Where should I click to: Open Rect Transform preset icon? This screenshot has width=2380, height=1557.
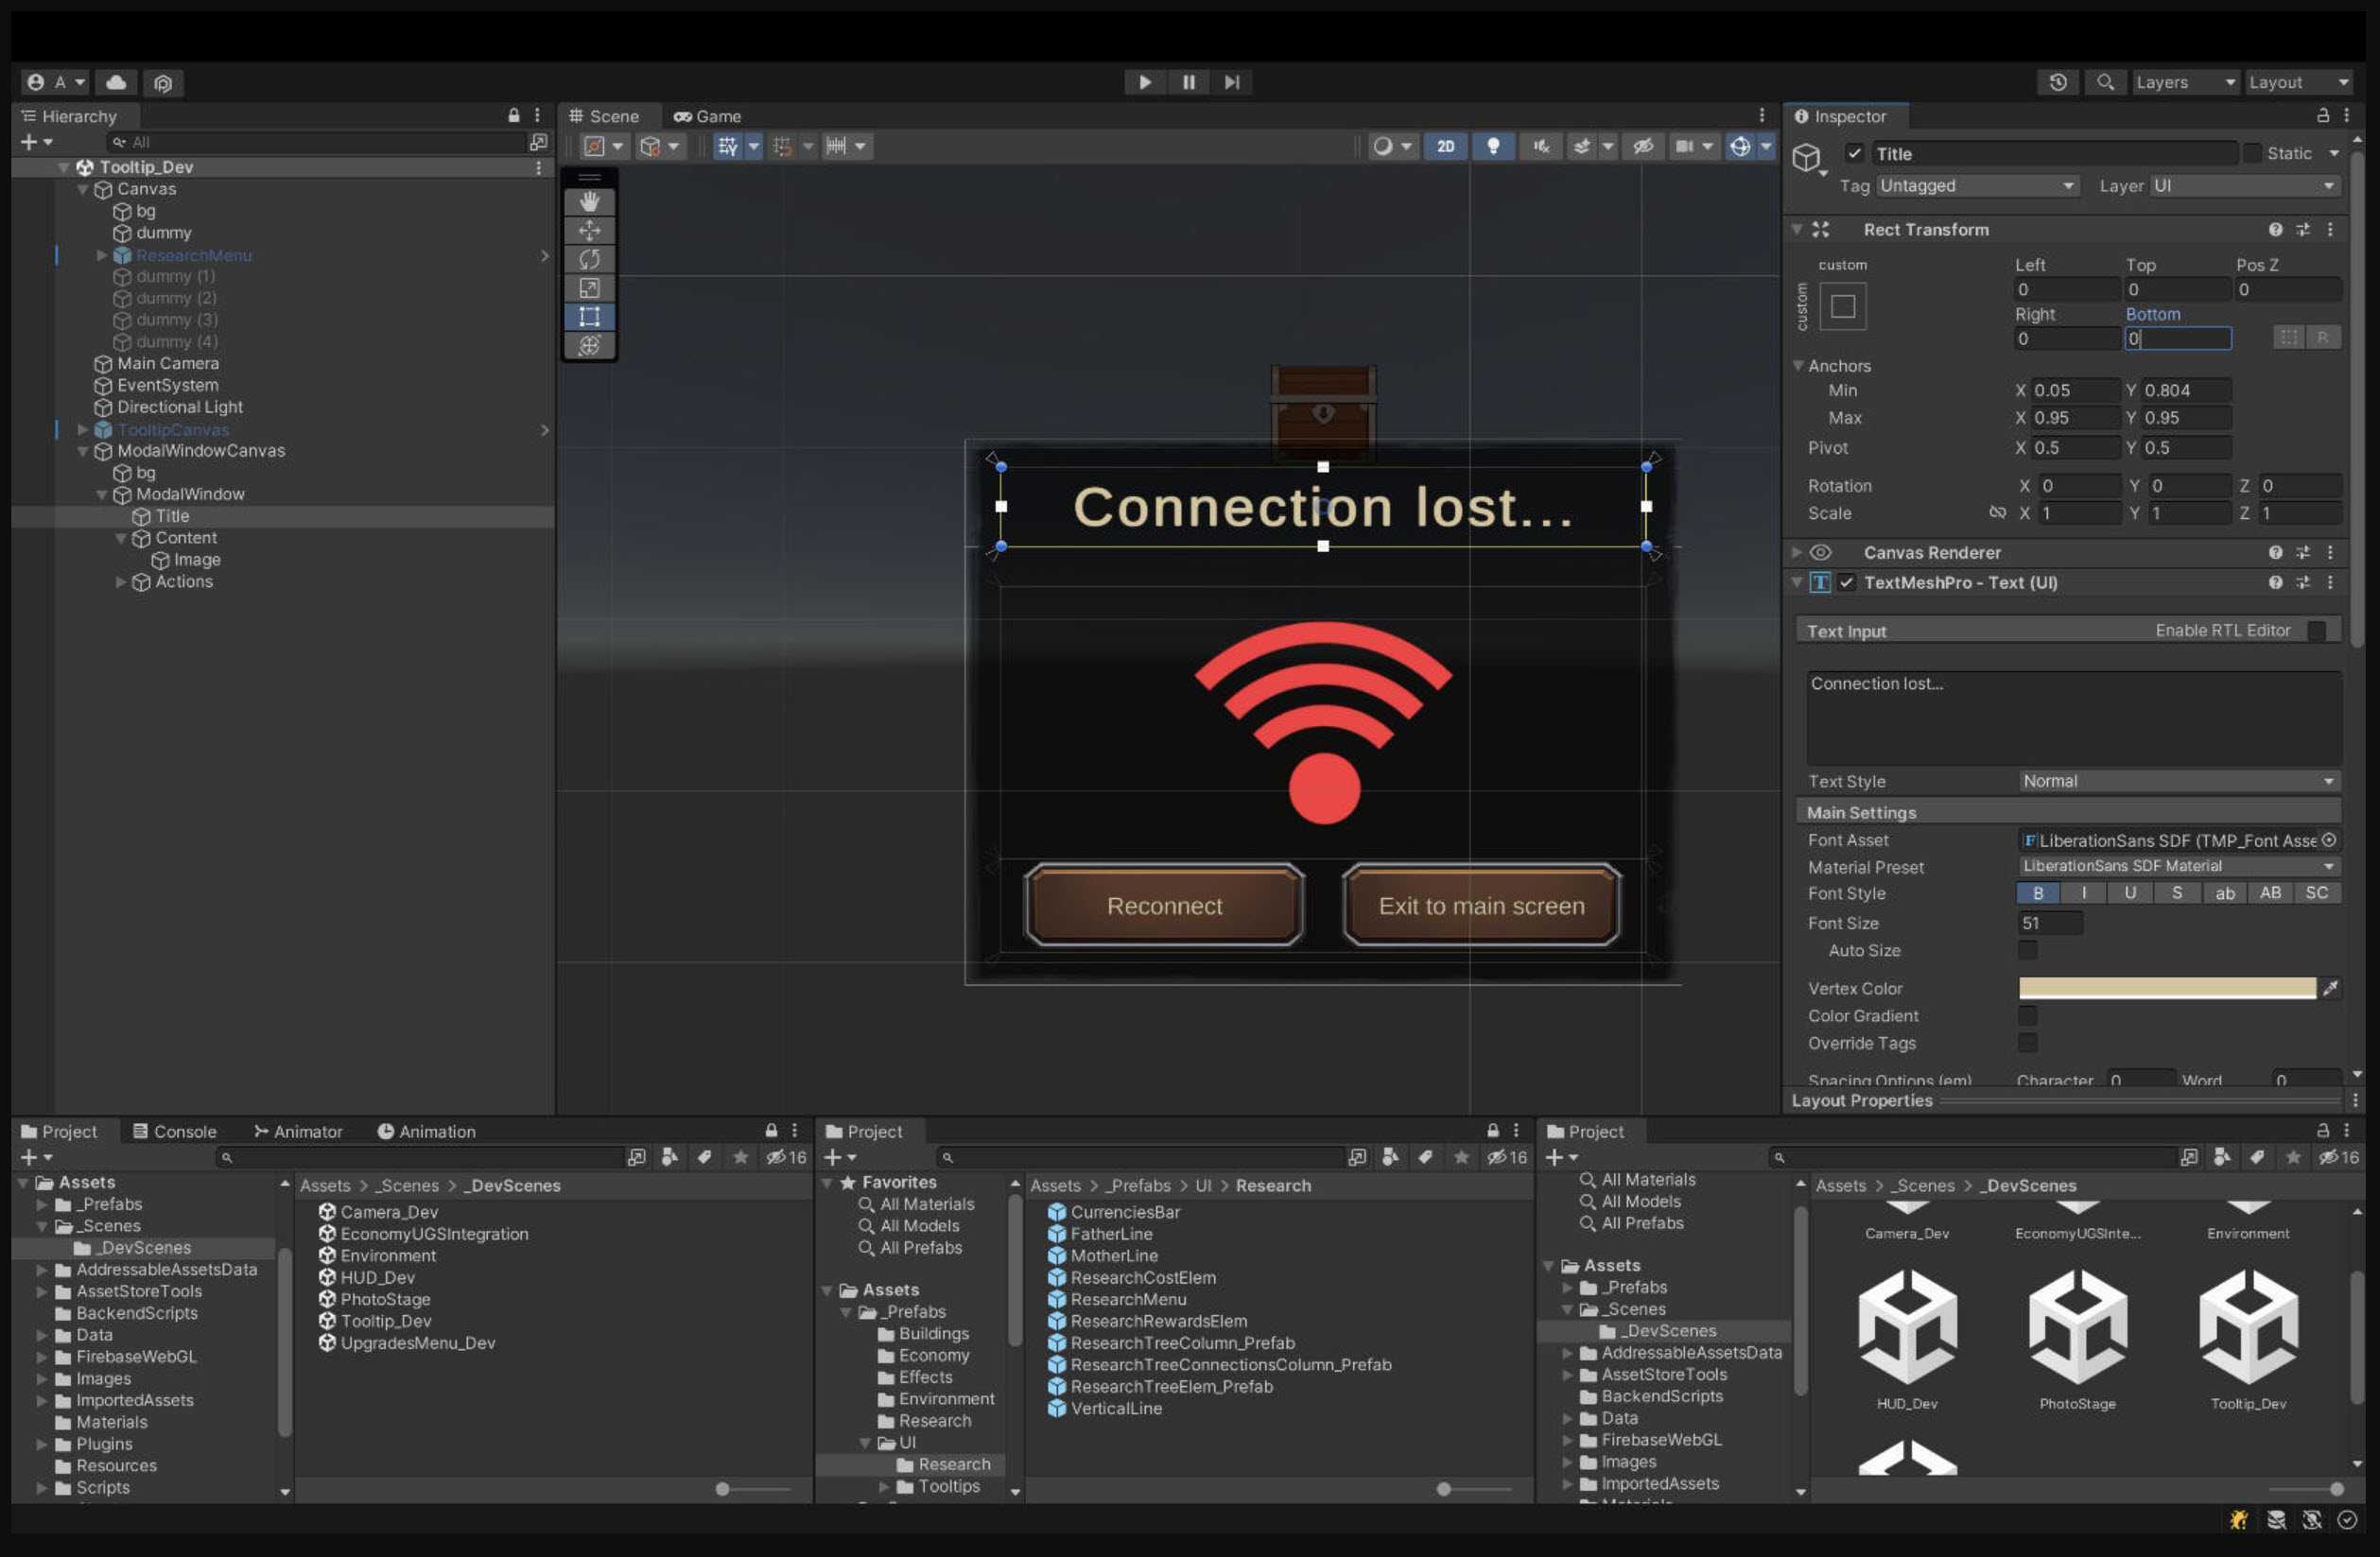point(2303,229)
